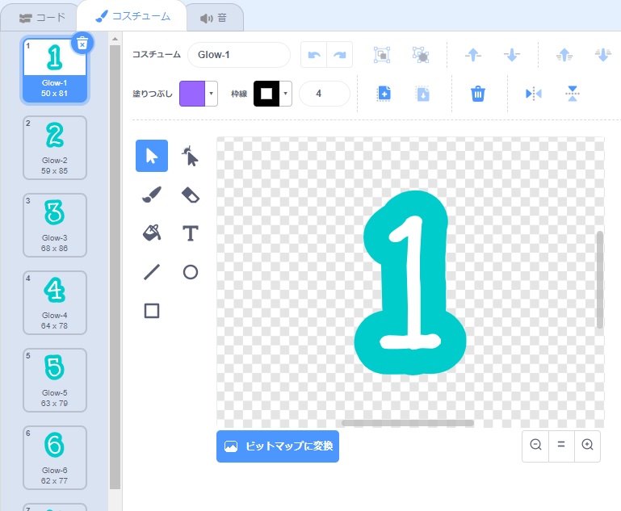The width and height of the screenshot is (621, 511).
Task: Open the 塗りつぶし fill color dropdown
Action: pos(211,94)
